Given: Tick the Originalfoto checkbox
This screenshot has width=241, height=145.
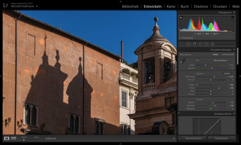Looking at the screenshot, I should (180, 38).
